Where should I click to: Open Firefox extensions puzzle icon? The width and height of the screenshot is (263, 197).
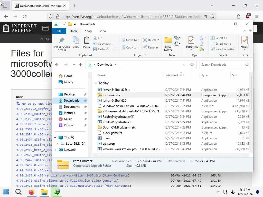238,16
